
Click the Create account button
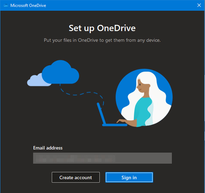coord(76,177)
